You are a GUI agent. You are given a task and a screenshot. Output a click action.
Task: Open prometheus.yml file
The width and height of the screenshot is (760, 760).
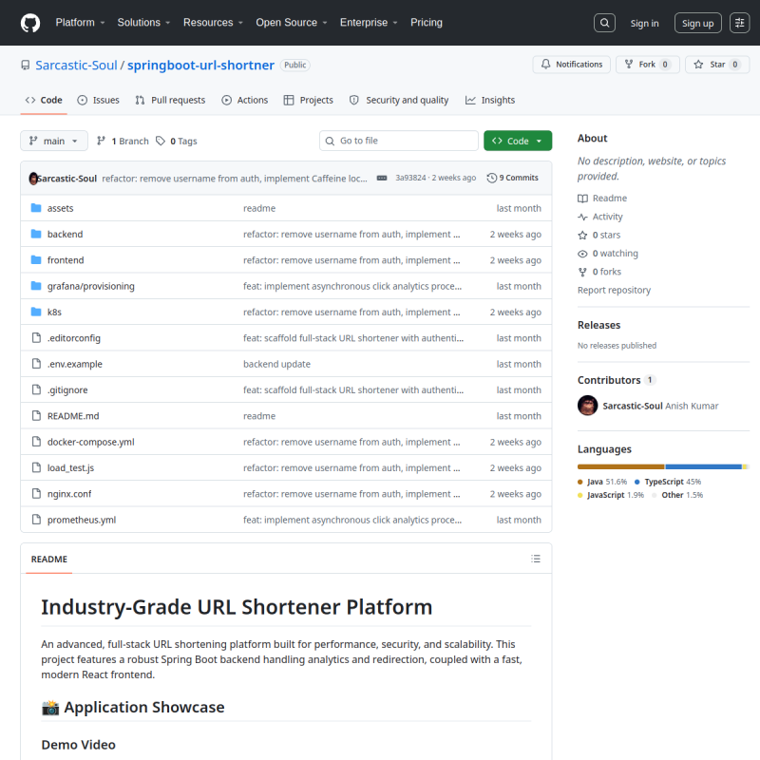tap(82, 520)
